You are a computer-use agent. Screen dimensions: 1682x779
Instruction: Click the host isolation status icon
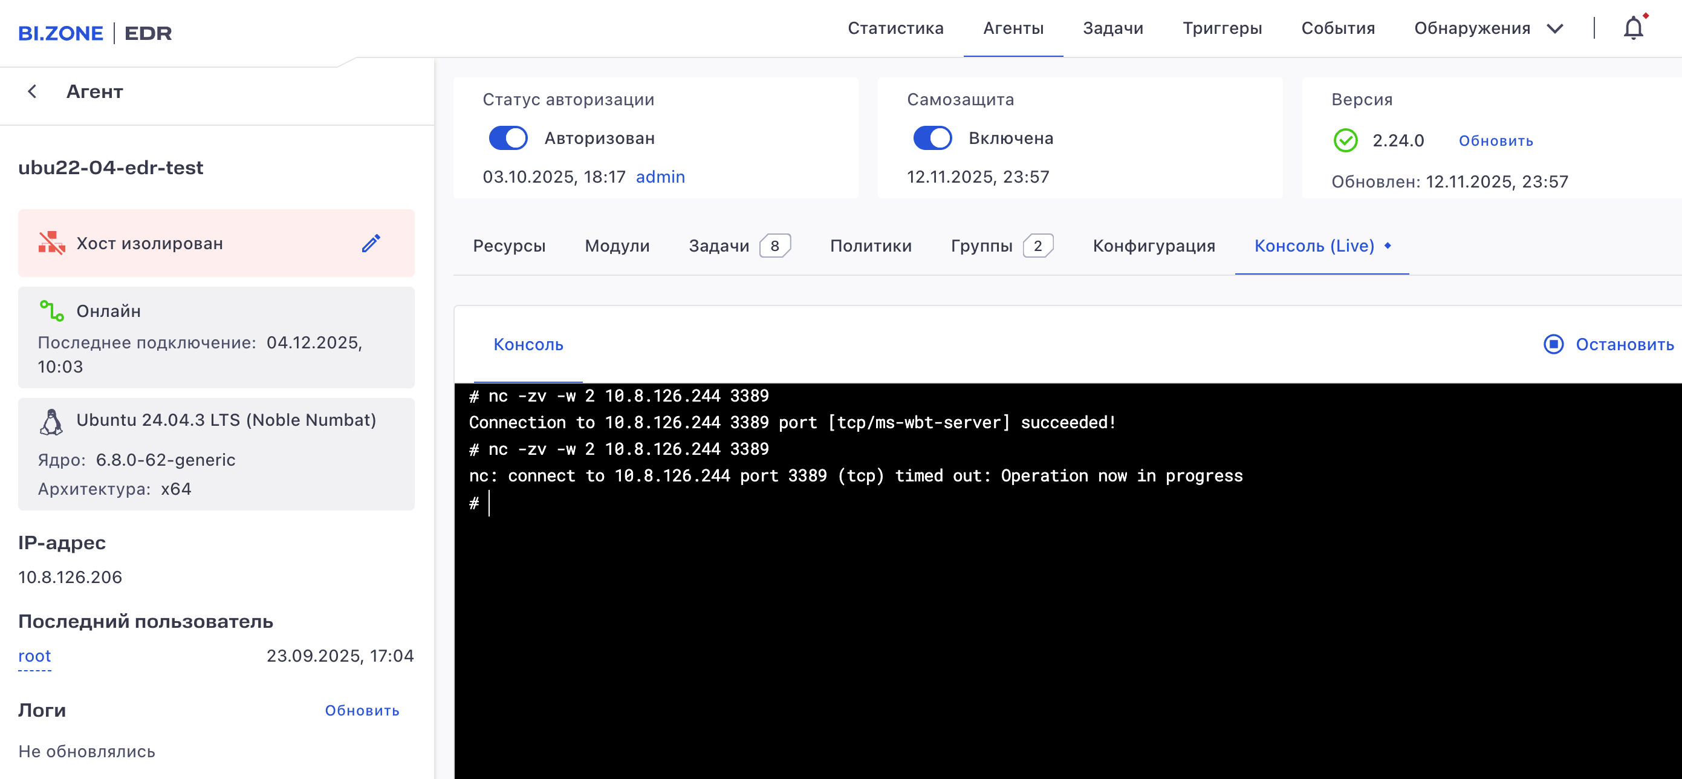point(52,243)
